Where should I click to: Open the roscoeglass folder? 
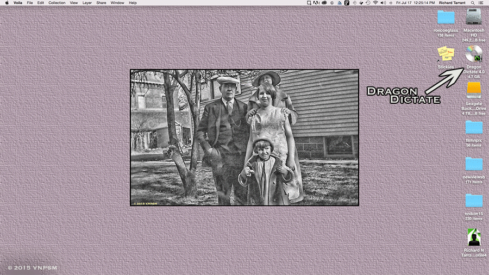point(446,18)
